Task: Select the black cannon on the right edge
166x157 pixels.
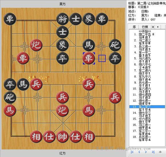Action: click(x=115, y=45)
